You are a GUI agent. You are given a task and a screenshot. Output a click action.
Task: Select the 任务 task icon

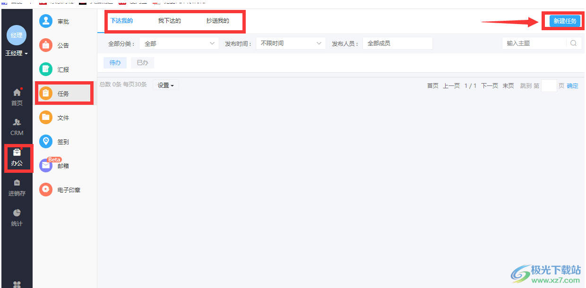[46, 93]
